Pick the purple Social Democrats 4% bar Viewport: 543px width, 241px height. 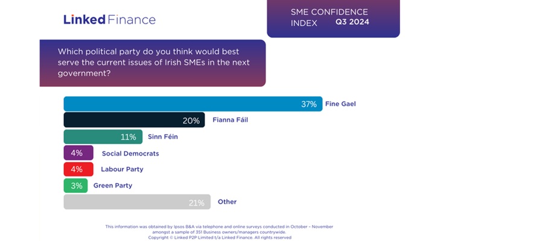(x=78, y=153)
